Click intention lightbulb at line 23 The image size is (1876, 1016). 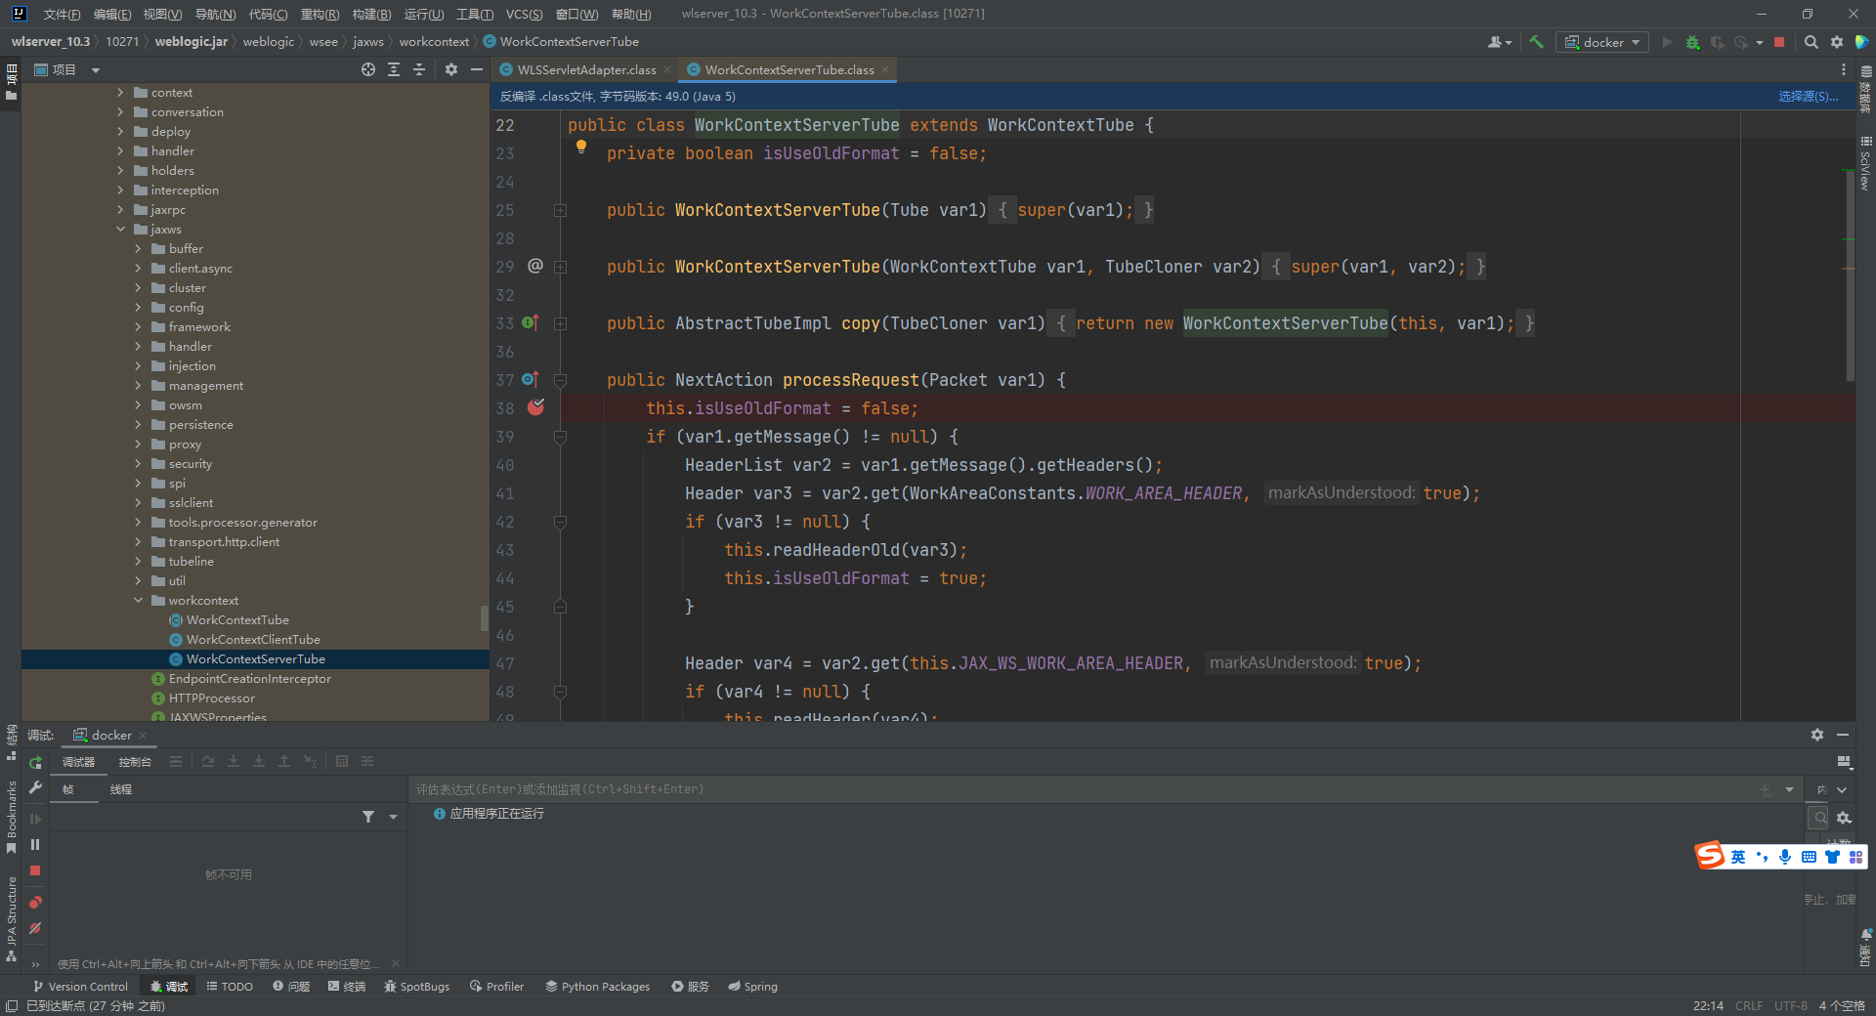(581, 147)
